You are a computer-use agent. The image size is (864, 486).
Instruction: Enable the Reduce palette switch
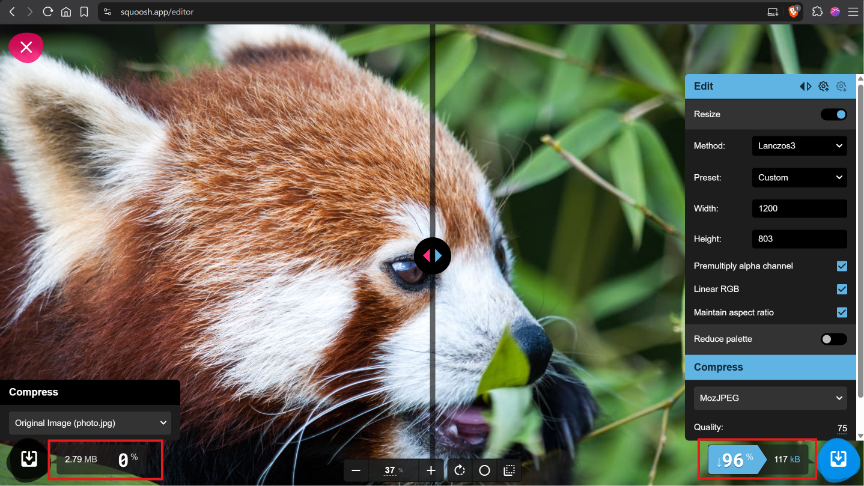coord(834,339)
